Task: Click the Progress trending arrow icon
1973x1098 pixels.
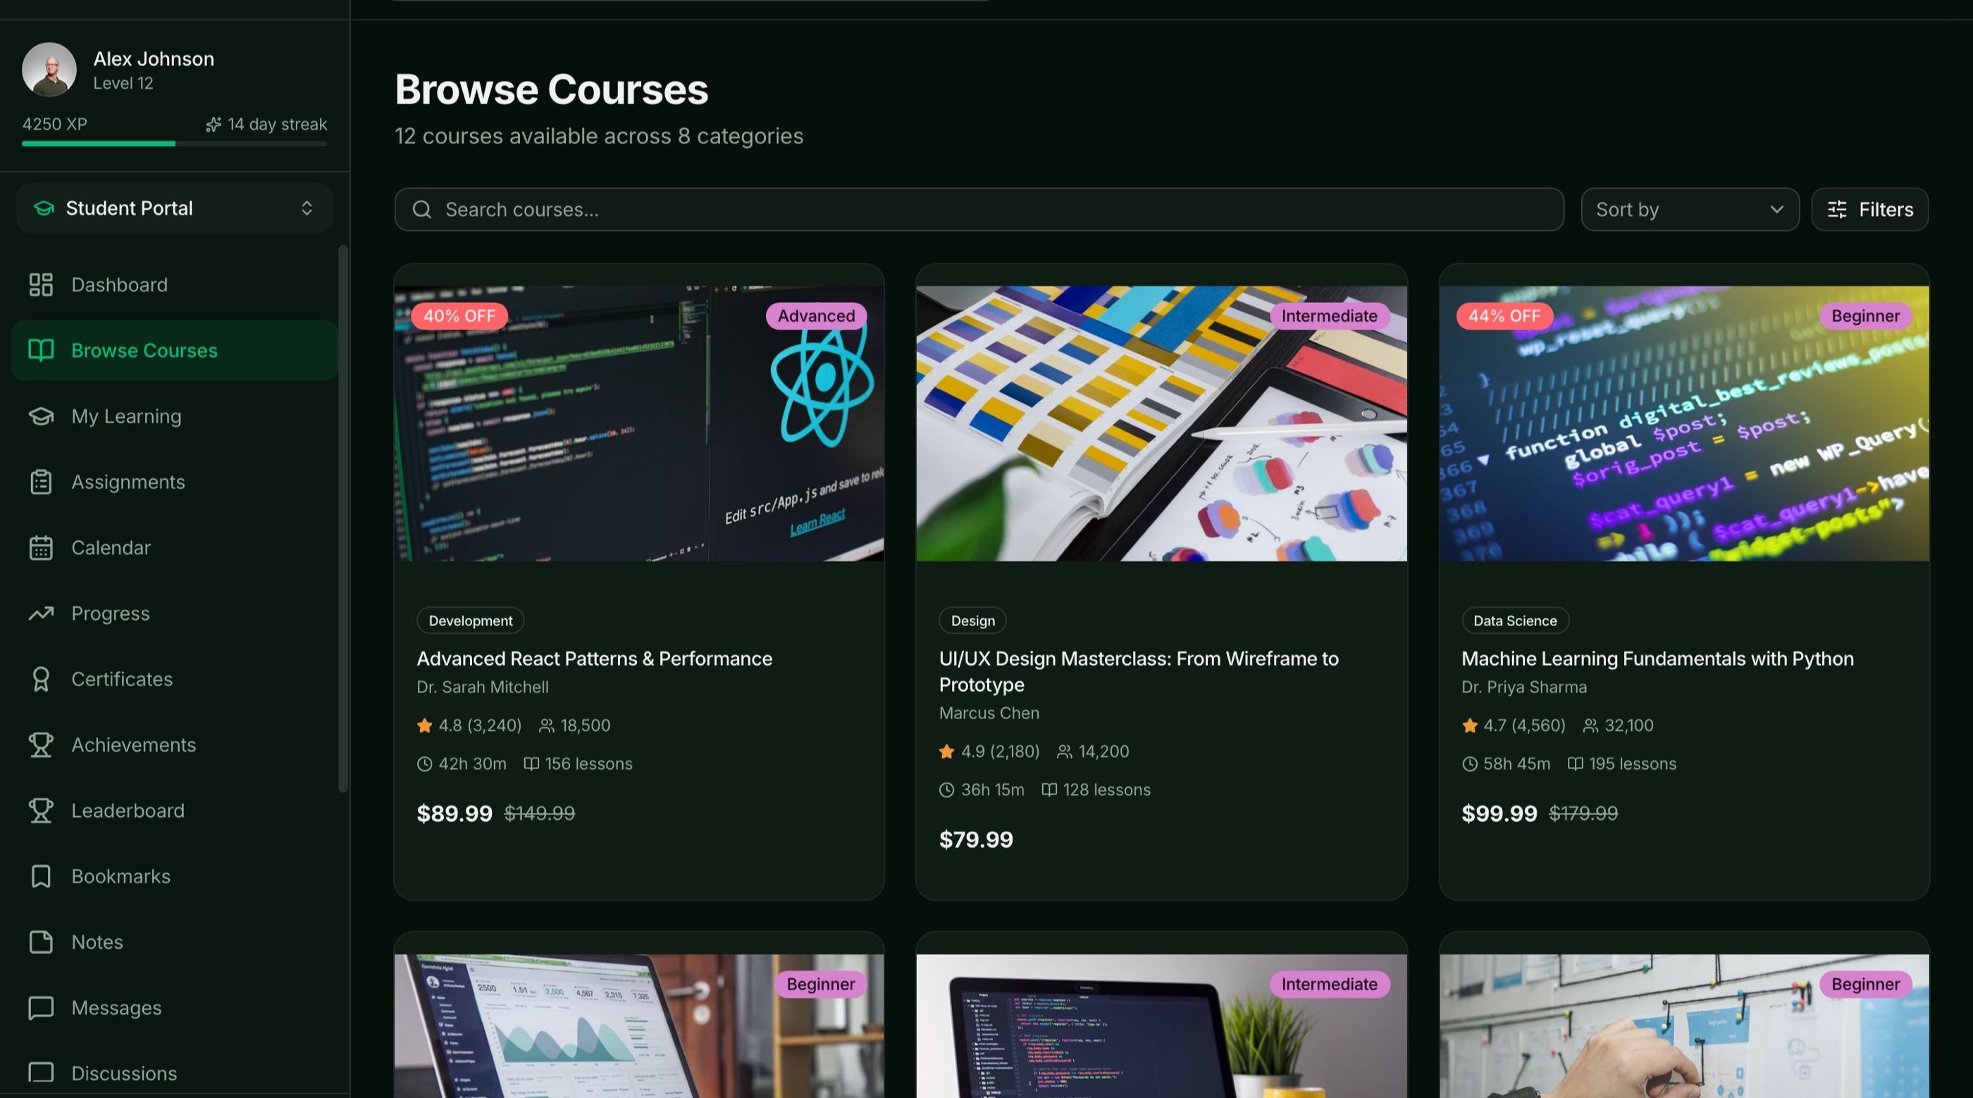Action: pyautogui.click(x=41, y=613)
